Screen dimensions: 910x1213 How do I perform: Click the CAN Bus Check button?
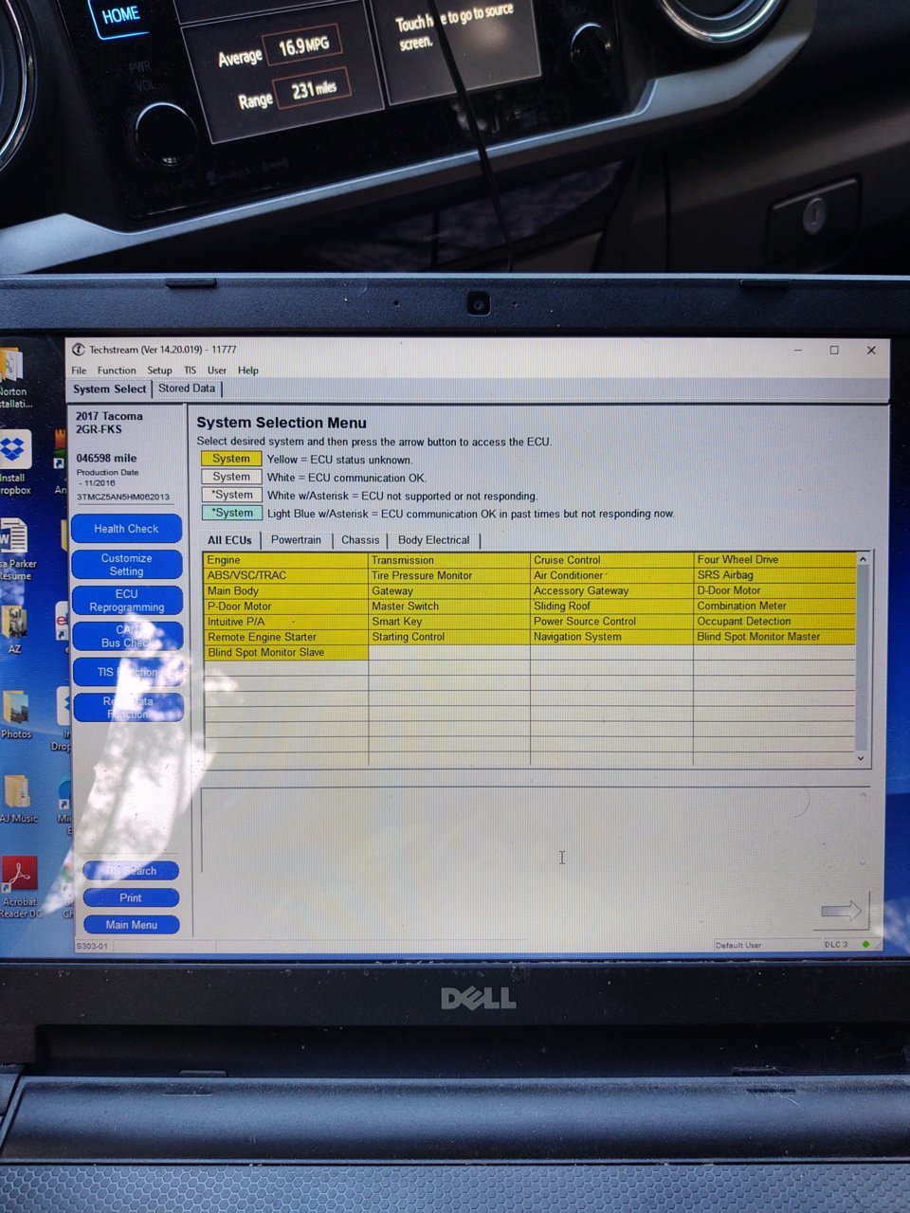pyautogui.click(x=126, y=636)
